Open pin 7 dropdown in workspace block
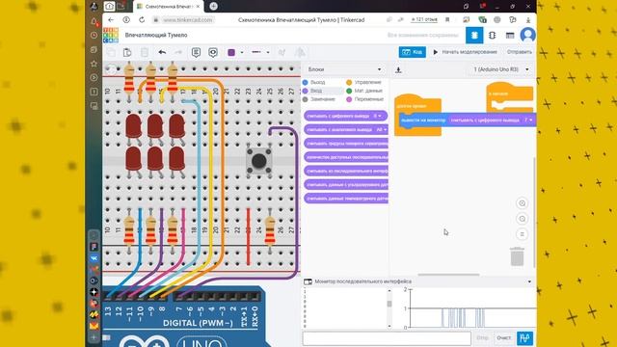617x347 pixels. (x=527, y=120)
